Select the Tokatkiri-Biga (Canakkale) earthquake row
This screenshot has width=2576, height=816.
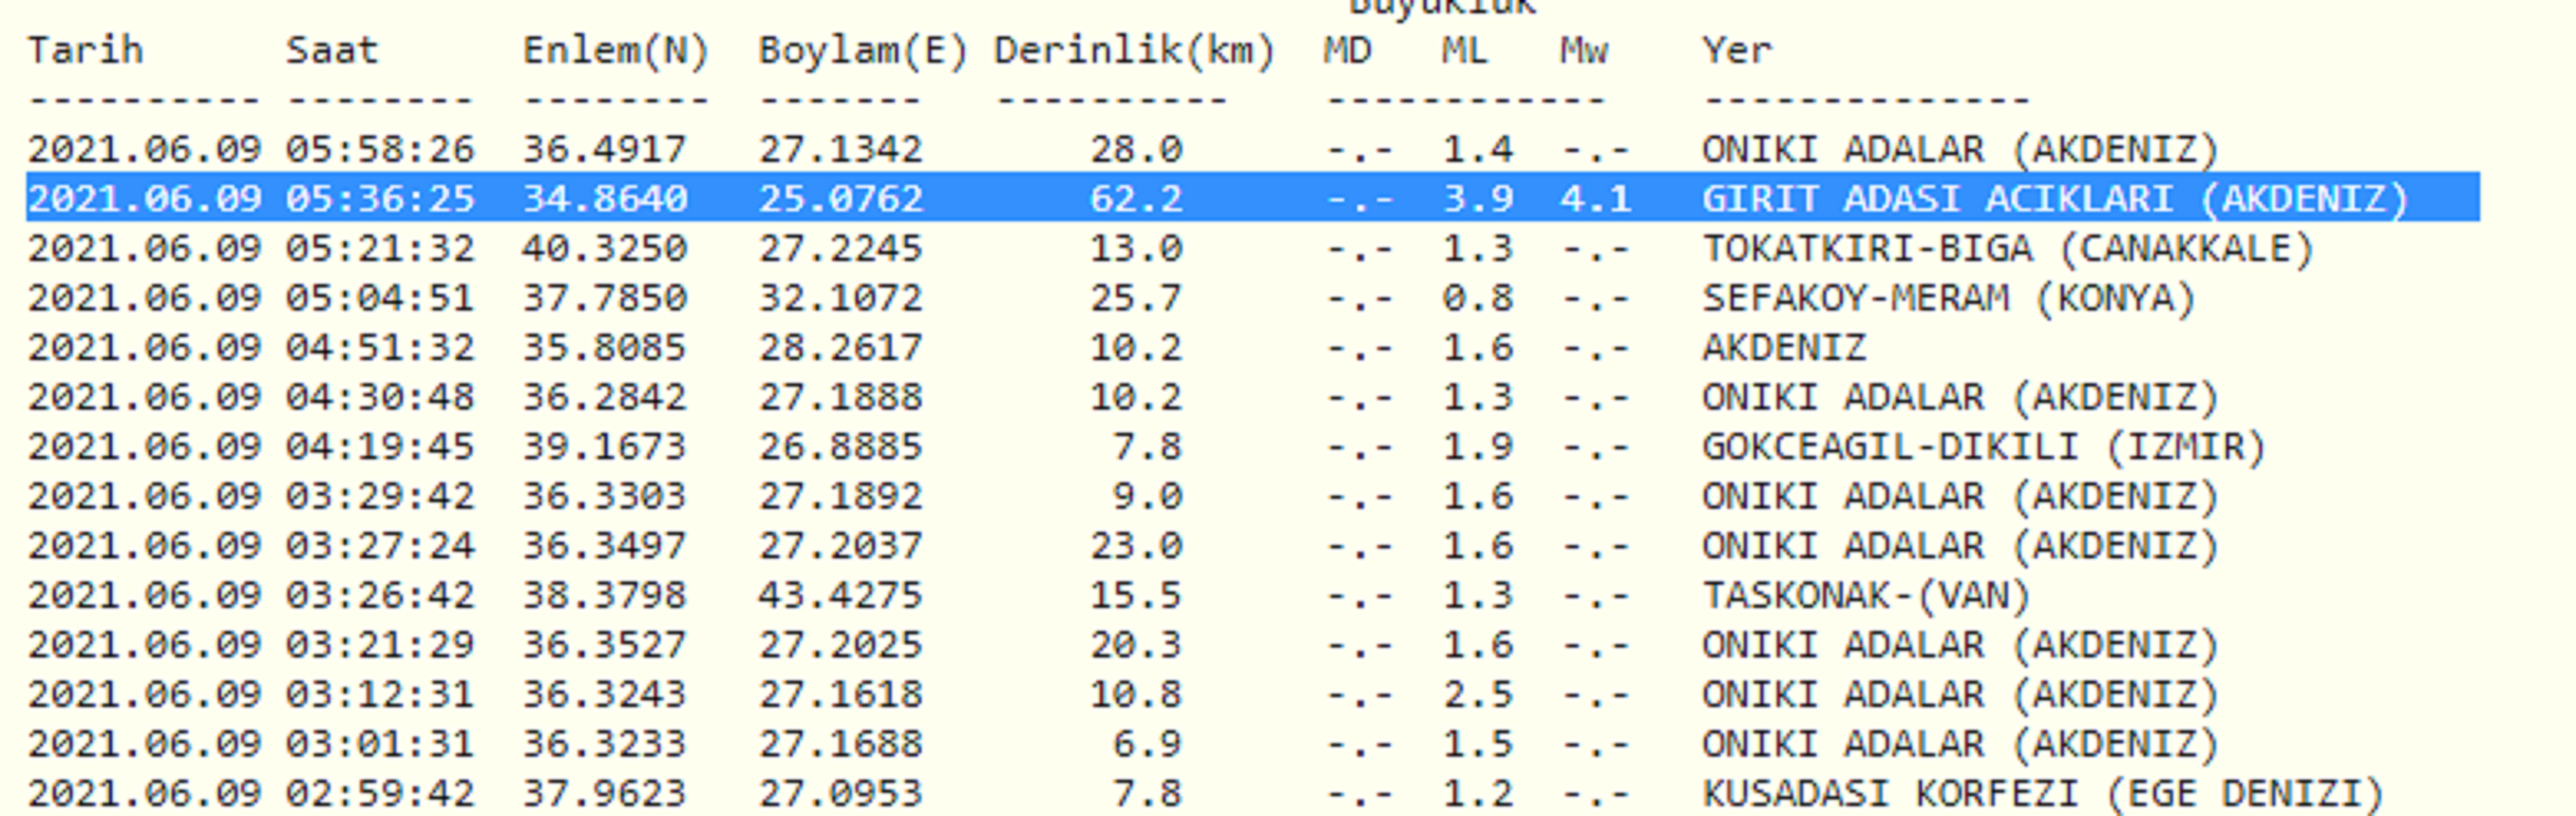[x=2007, y=248]
